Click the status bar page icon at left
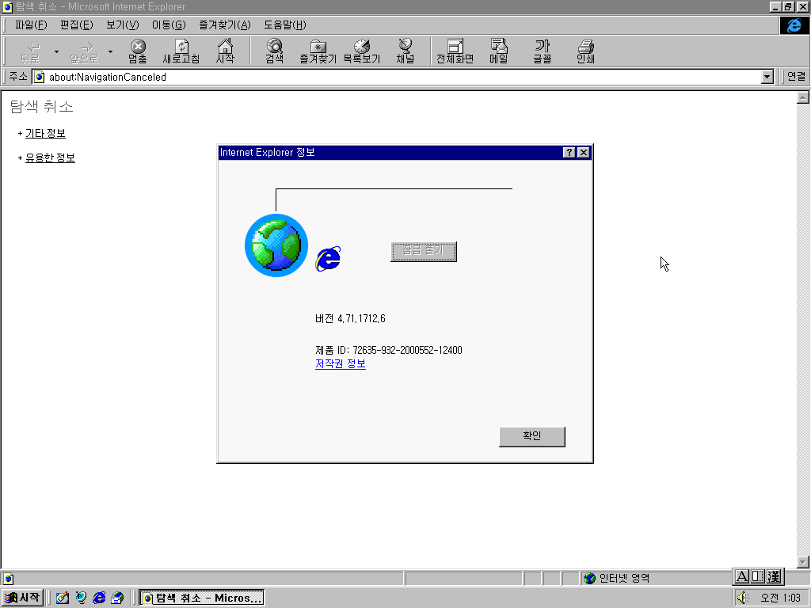Screen dimensions: 811x608 coord(8,579)
